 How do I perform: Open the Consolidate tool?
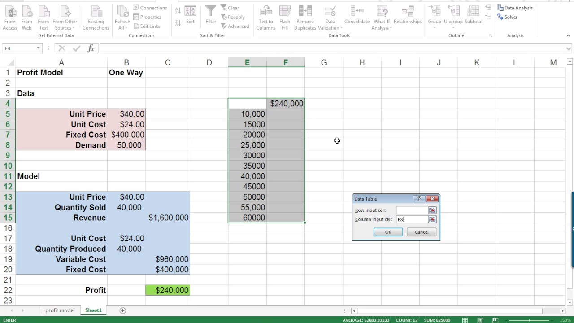point(357,15)
